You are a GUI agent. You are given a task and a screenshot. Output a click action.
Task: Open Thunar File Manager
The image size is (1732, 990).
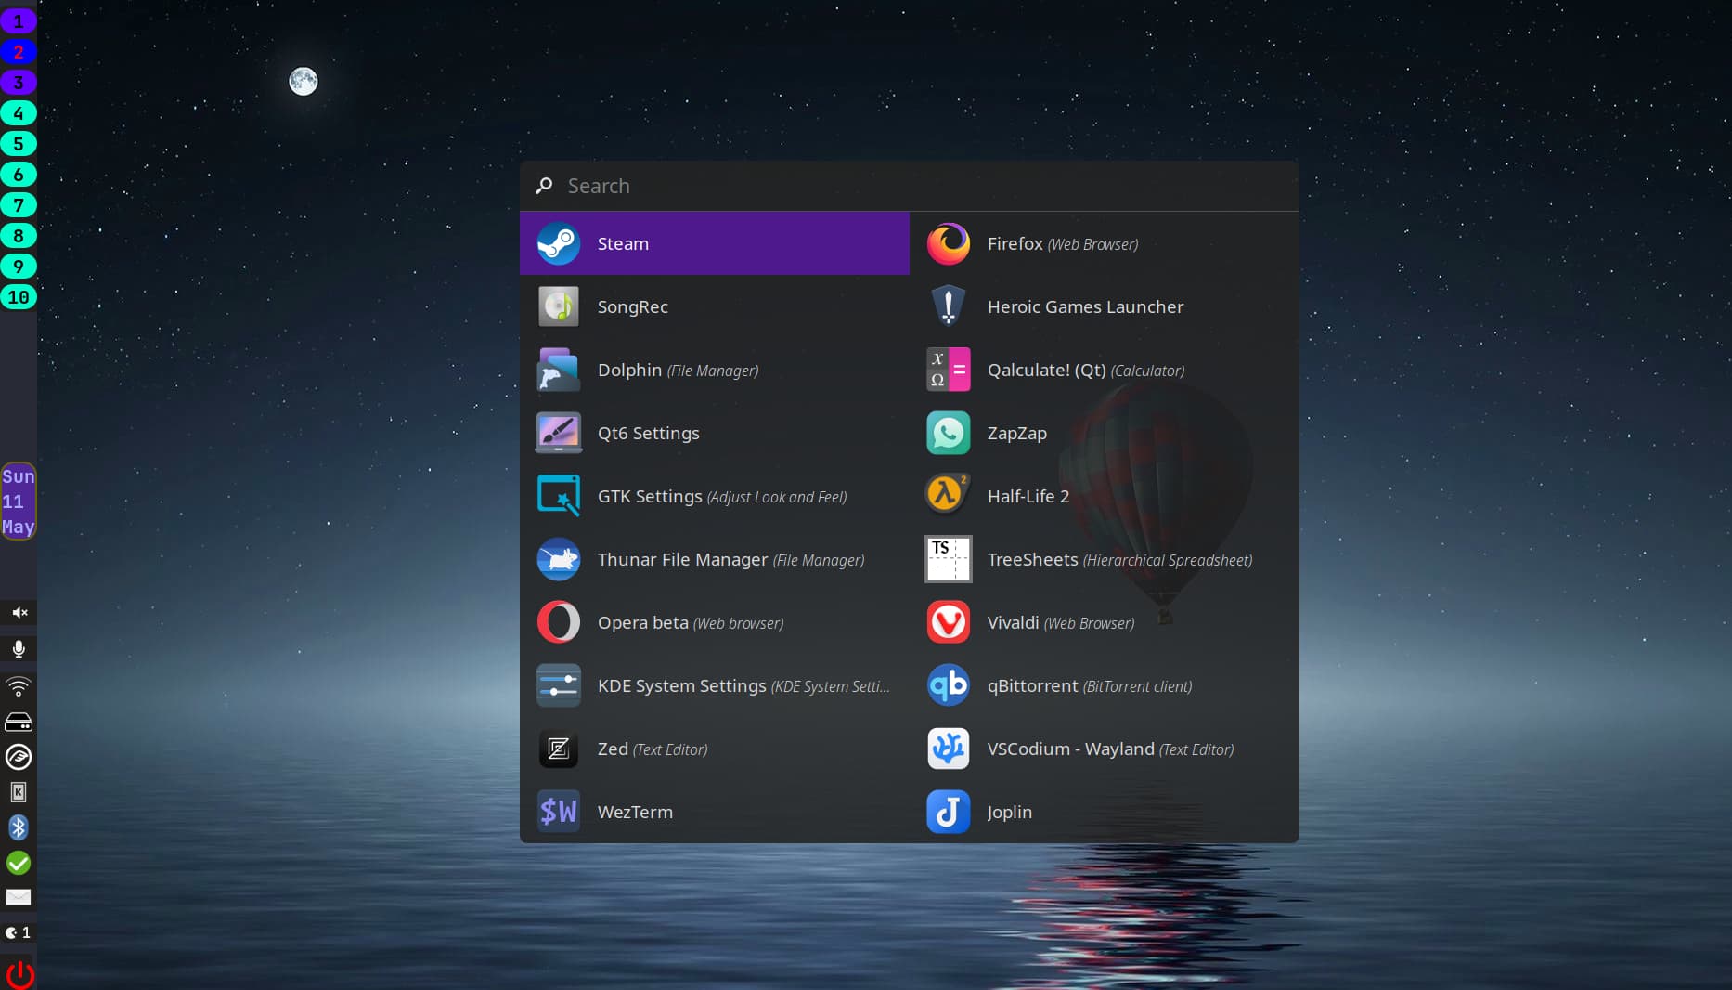[x=715, y=559]
